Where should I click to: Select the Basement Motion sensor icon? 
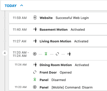tap(35, 29)
